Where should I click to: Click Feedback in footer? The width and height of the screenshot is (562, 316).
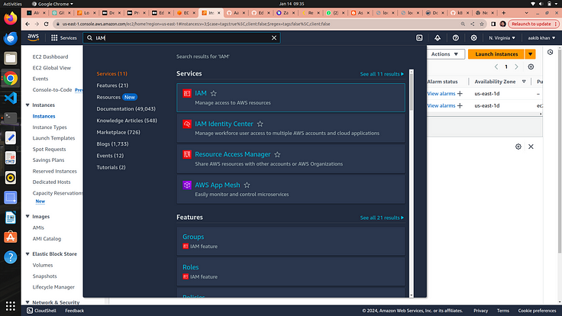(x=75, y=311)
